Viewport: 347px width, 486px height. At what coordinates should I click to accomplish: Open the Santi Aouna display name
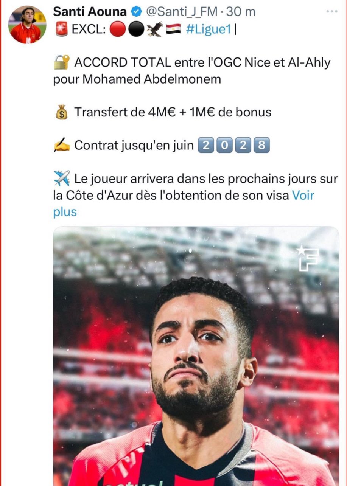pyautogui.click(x=90, y=12)
